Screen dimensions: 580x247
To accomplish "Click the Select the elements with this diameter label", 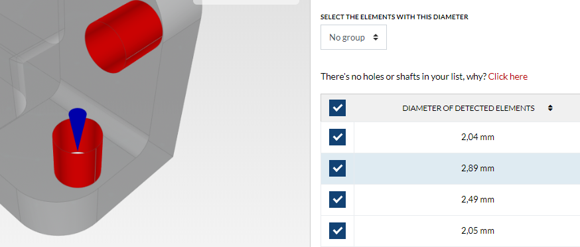I will click(x=394, y=17).
